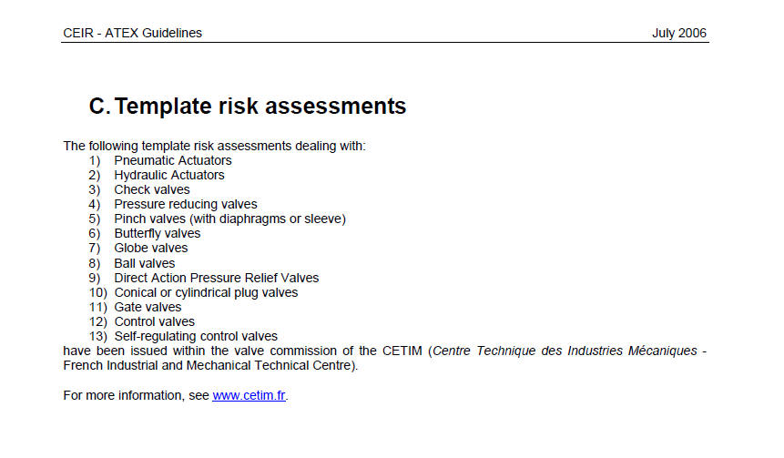The height and width of the screenshot is (458, 784).
Task: Click the 'CEIR - ATEX Guidelines' header text
Action: point(133,33)
